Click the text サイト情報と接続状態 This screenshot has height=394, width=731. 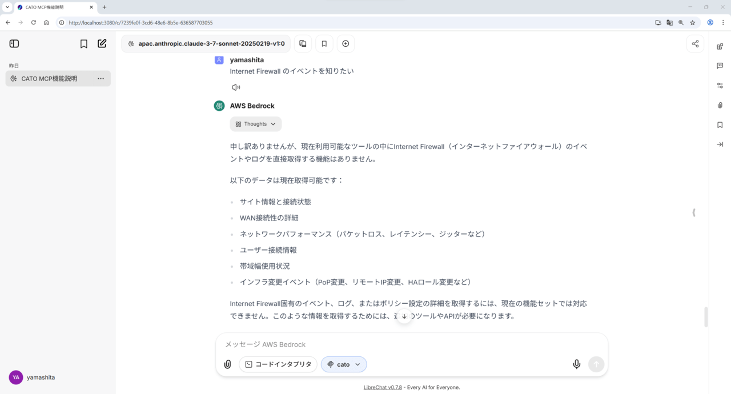point(275,202)
